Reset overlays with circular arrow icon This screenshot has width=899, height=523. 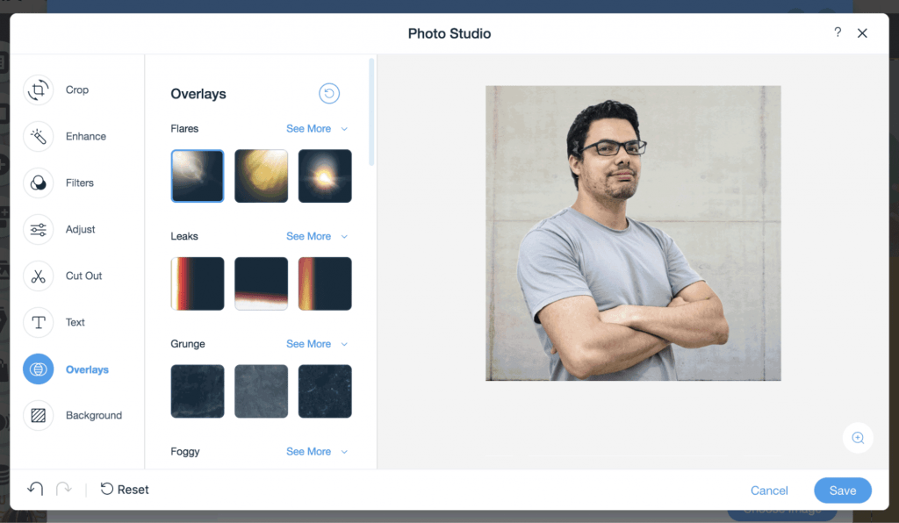point(329,93)
